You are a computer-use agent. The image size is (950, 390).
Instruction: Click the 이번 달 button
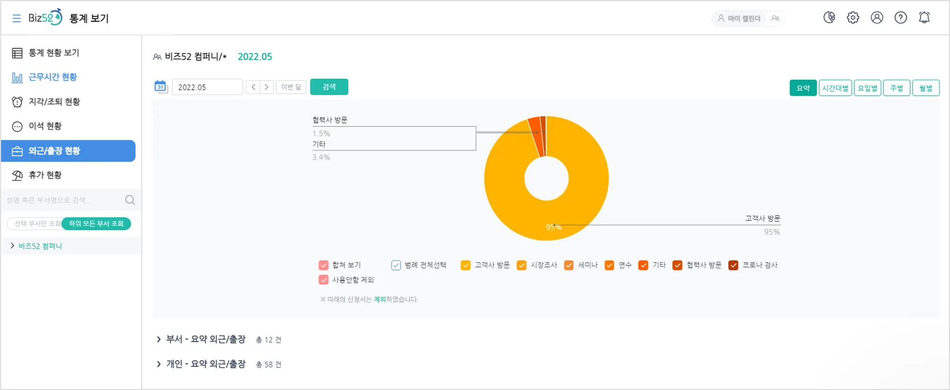point(291,87)
